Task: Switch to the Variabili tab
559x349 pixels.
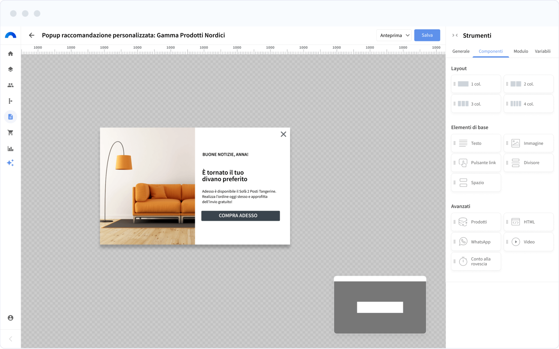Action: tap(542, 51)
